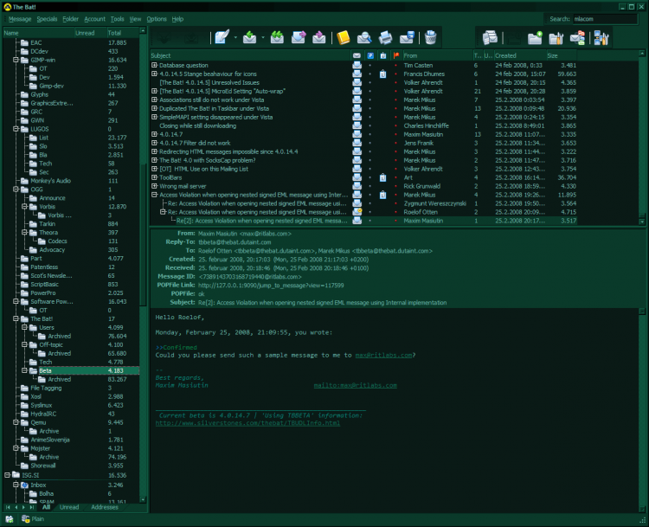This screenshot has height=527, width=649.
Task: Collapse the Qemu folder
Action: pos(16,422)
